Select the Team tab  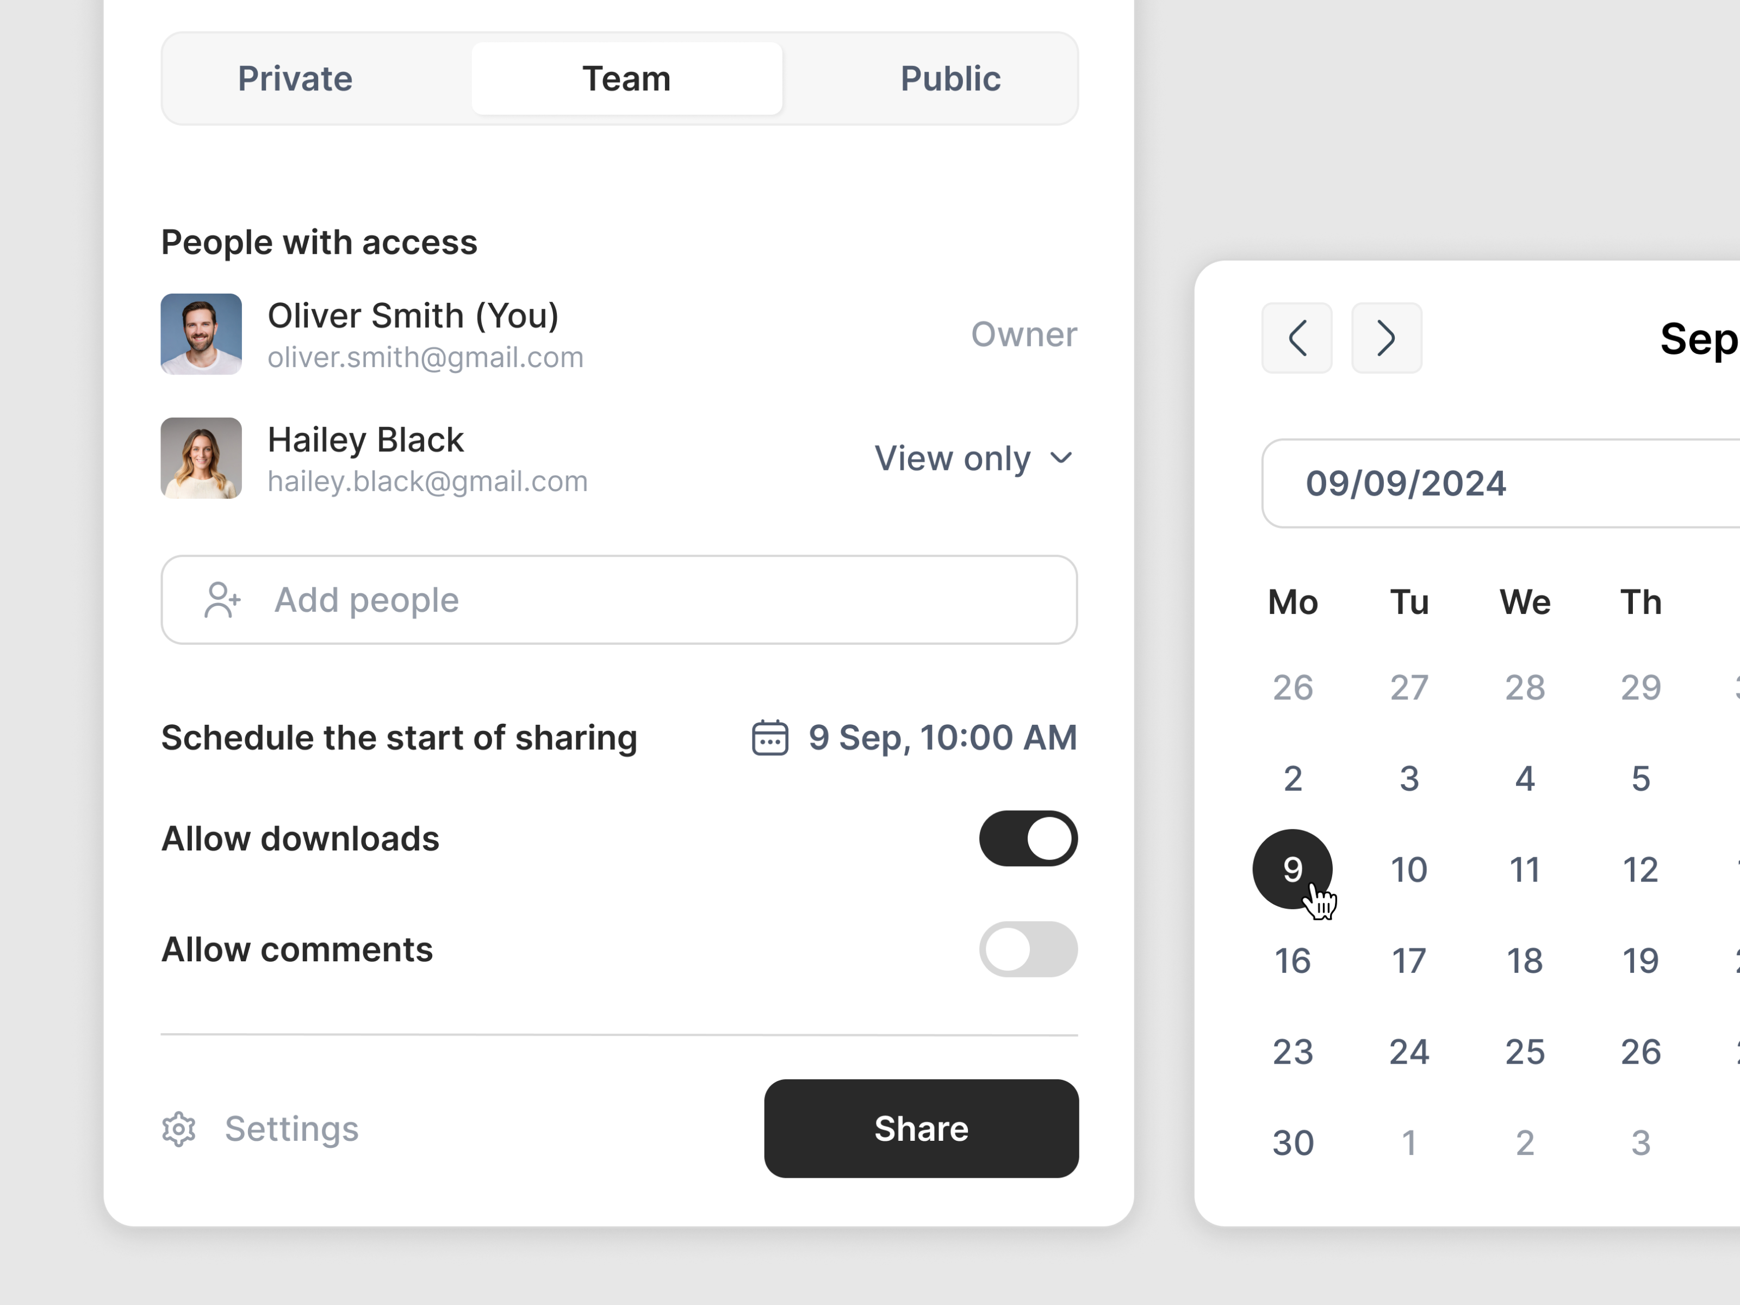[x=627, y=79]
